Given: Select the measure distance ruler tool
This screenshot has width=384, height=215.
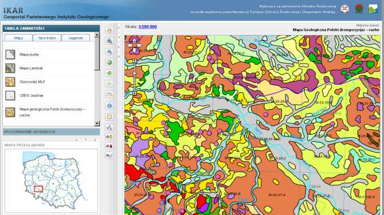Looking at the screenshot, I should (109, 94).
